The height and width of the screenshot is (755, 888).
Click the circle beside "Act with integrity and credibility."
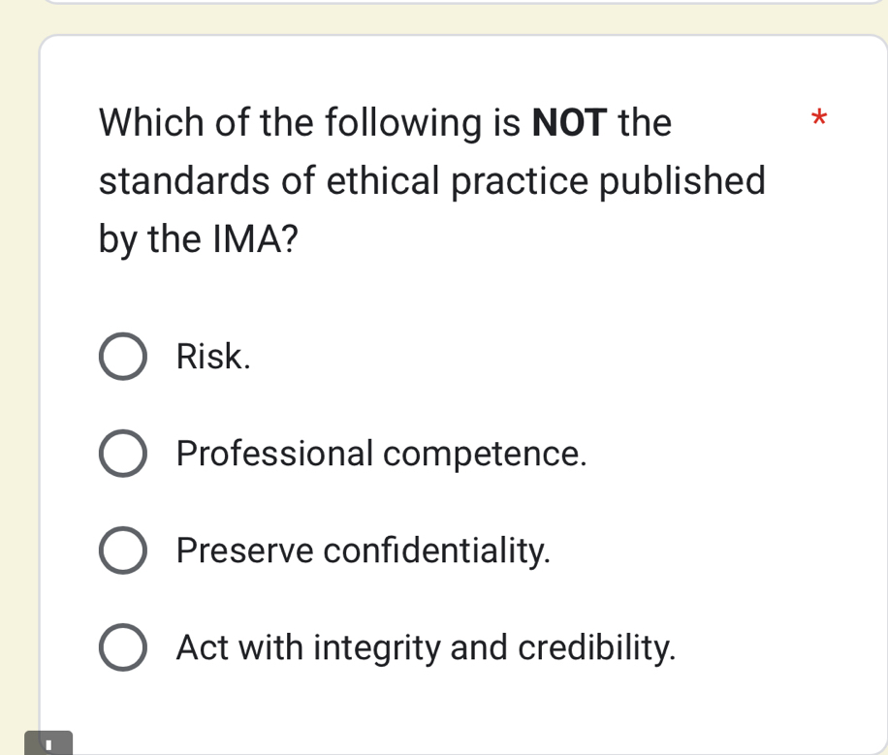(122, 647)
